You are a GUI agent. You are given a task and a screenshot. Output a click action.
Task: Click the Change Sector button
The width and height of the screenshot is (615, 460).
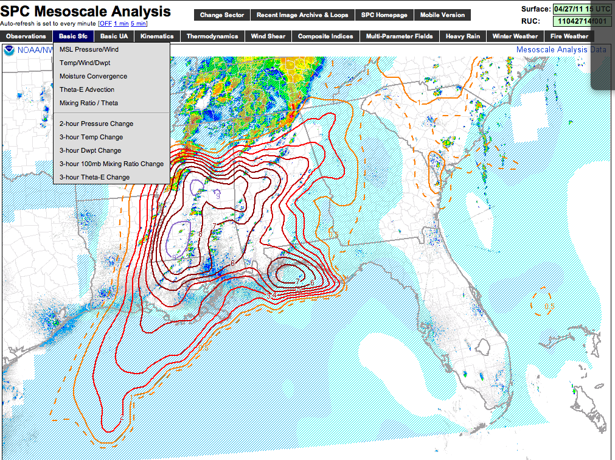[x=222, y=15]
